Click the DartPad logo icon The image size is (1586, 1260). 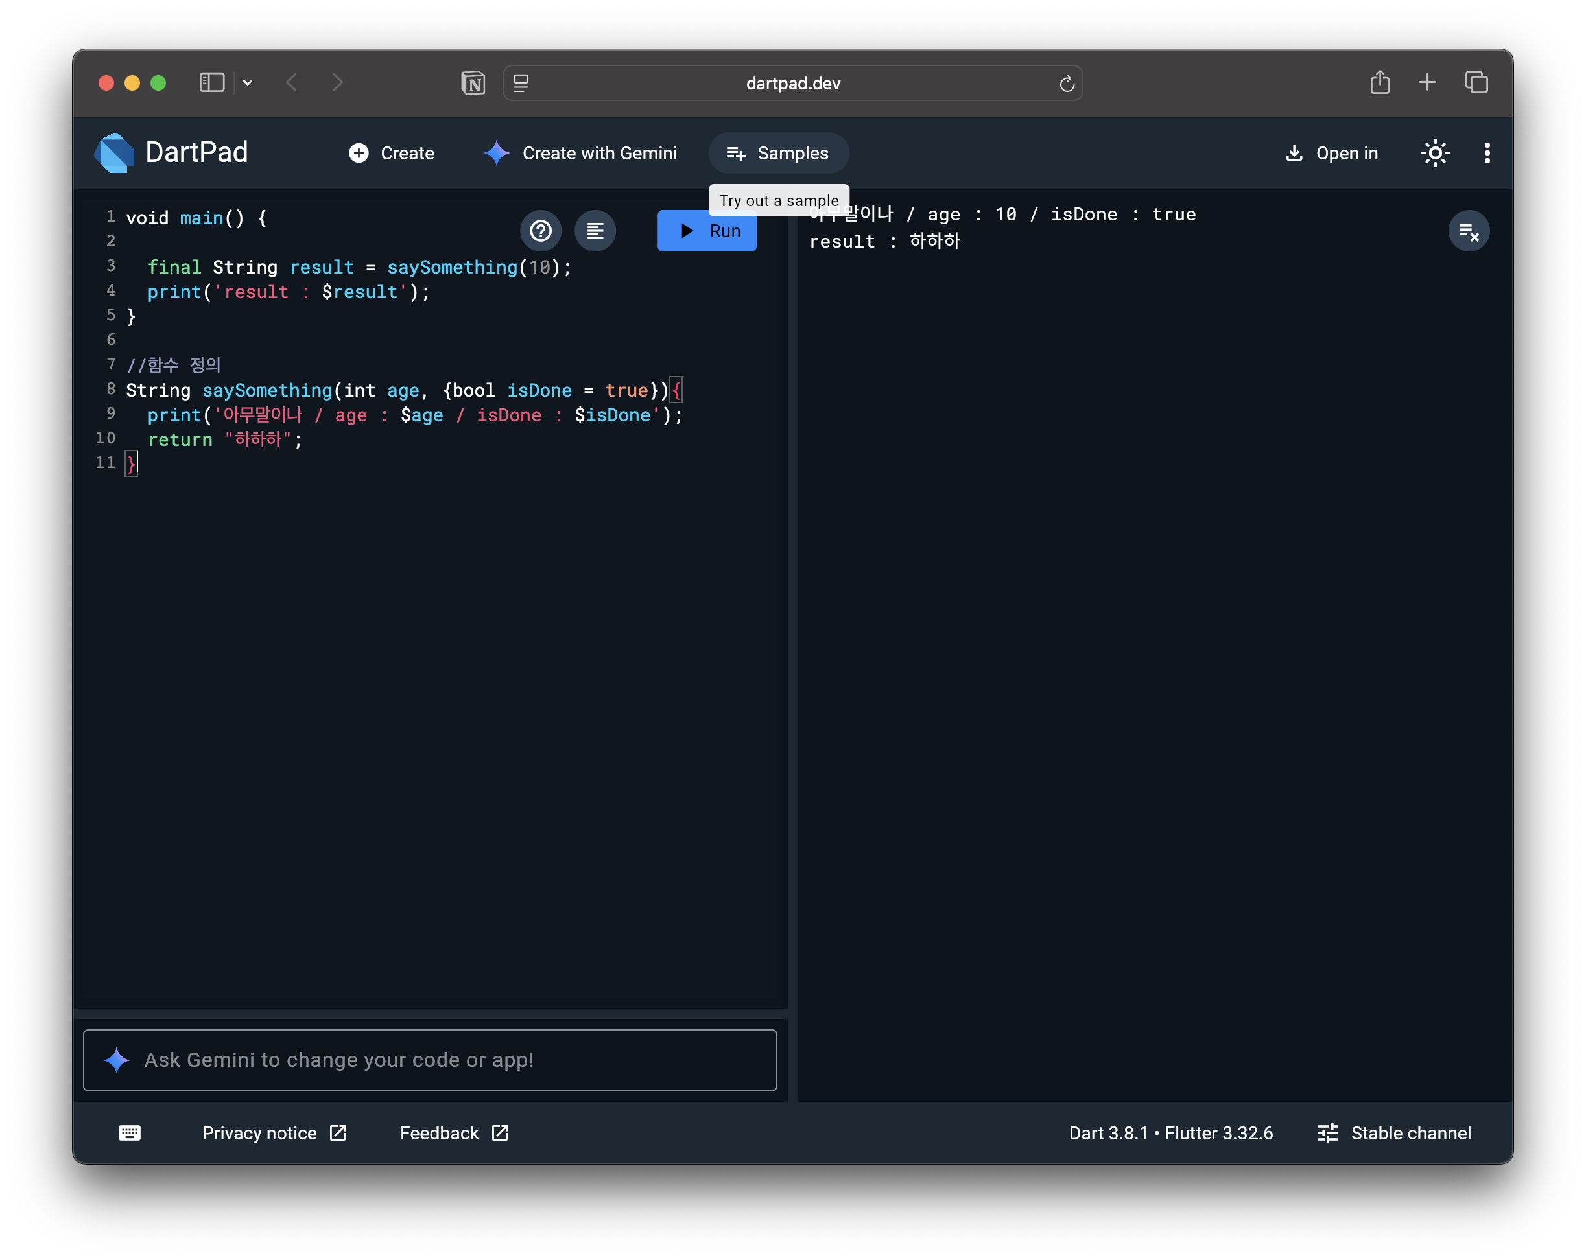click(x=115, y=153)
